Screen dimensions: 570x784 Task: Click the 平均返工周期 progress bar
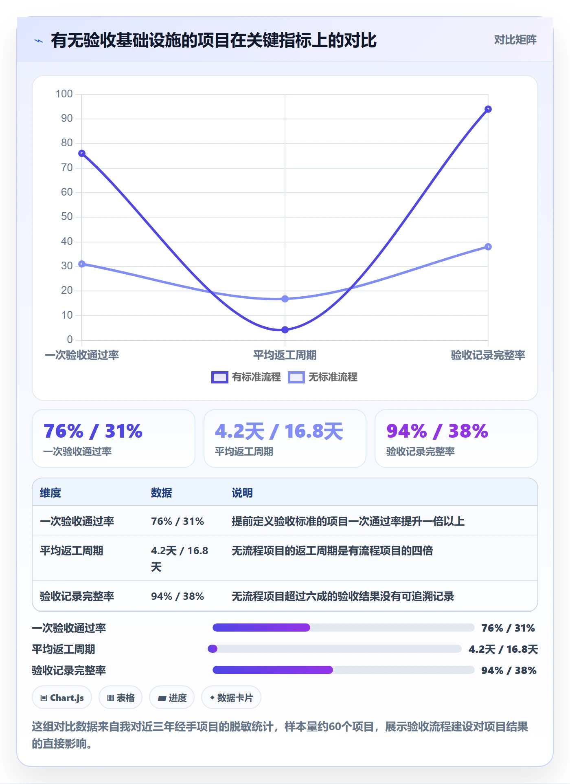(x=335, y=649)
